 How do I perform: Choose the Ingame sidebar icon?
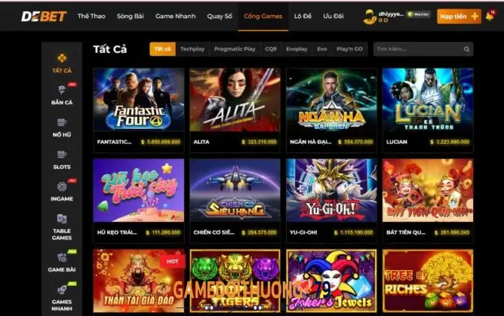point(62,186)
